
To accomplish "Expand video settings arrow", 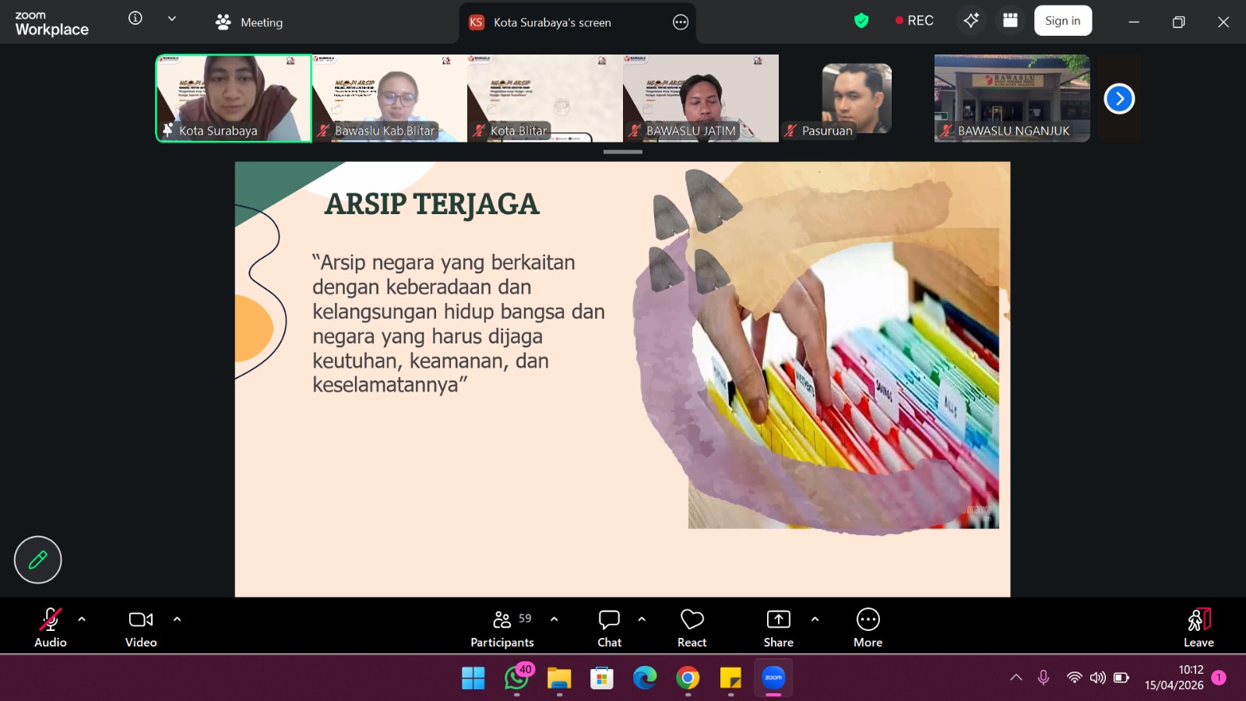I will coord(177,619).
